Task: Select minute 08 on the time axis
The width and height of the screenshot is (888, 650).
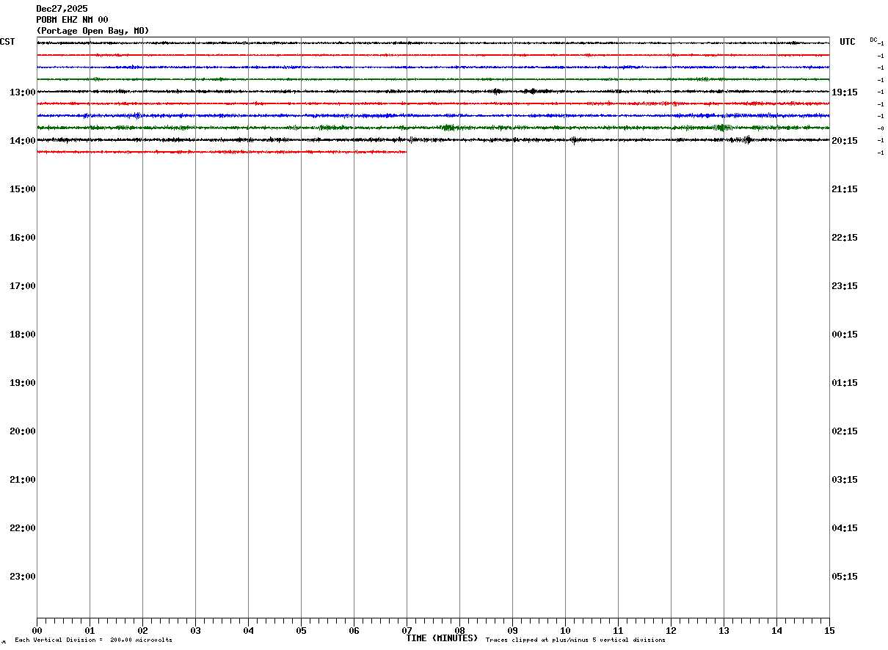Action: [x=459, y=630]
